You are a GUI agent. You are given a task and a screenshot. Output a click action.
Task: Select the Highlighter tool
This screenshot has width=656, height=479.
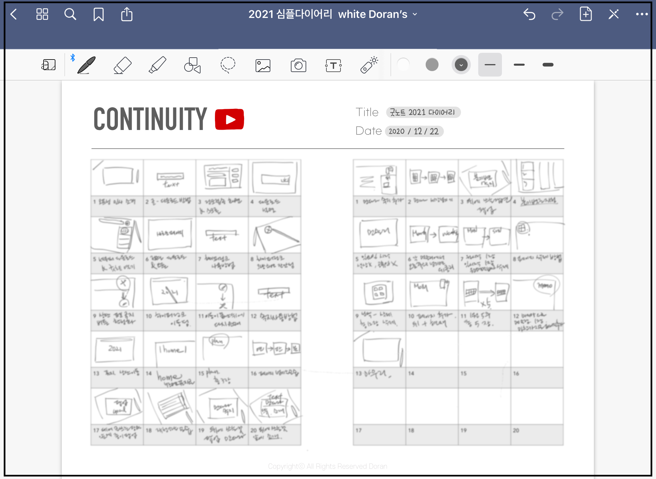coord(157,65)
